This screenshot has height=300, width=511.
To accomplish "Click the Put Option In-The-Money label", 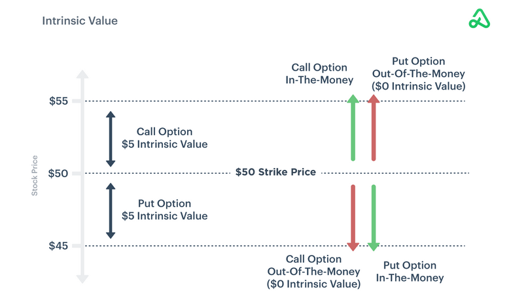I will coord(410,271).
